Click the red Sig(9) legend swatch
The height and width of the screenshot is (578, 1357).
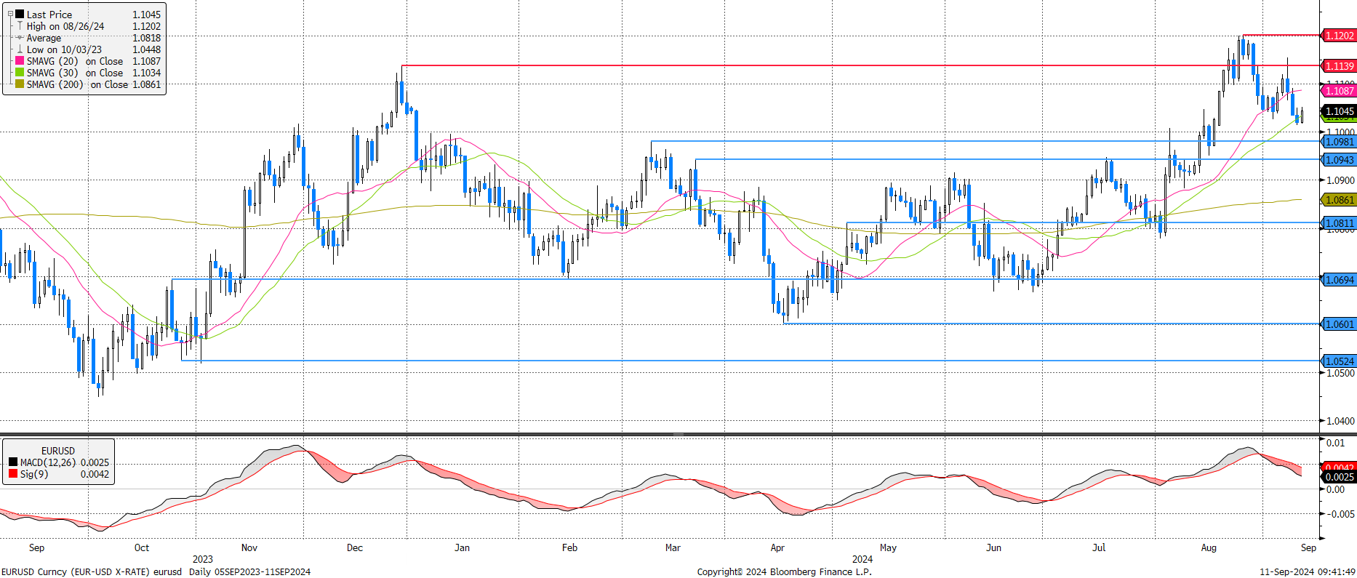coord(13,474)
